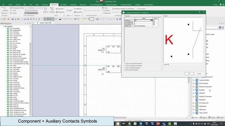This screenshot has width=225, height=126.
Task: Click the blue search icon in the symbol panel
Action: click(x=220, y=27)
